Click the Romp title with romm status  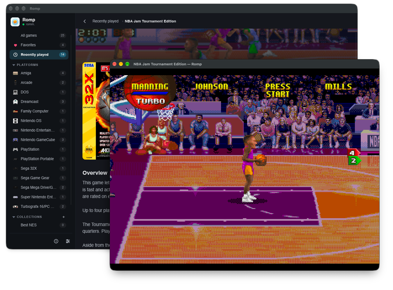coord(29,22)
